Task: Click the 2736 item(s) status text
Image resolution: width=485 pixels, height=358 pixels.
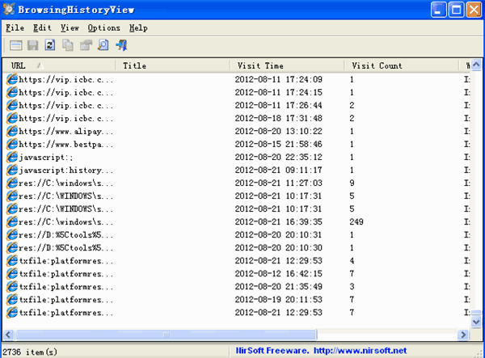Action: (x=30, y=352)
